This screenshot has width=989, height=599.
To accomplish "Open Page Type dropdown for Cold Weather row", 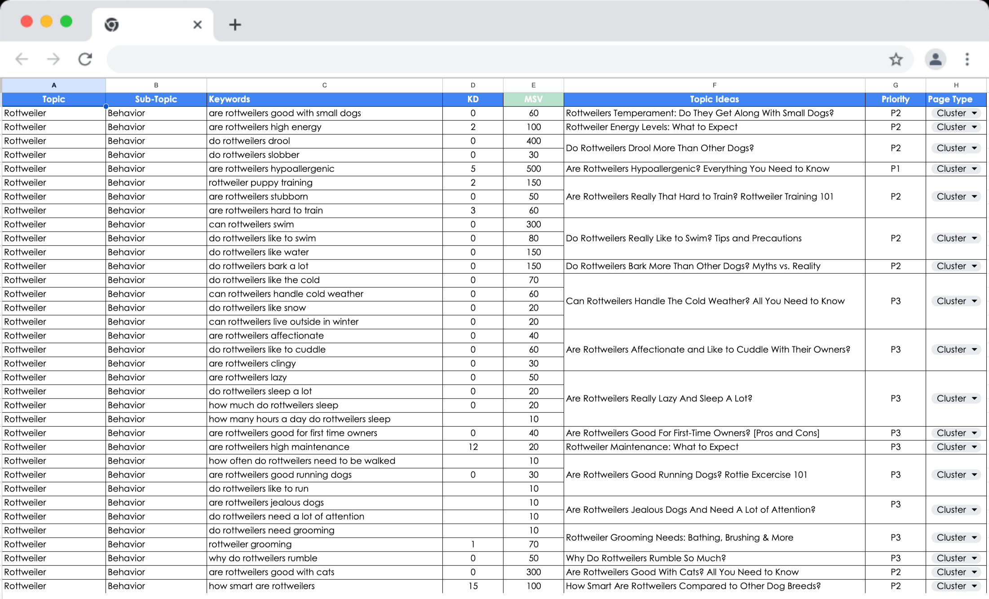I will click(957, 302).
